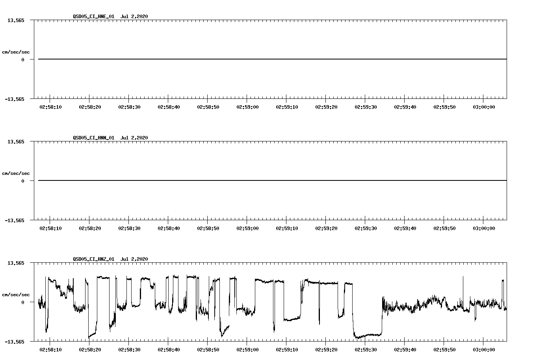Screen dimensions: 535x364
Task: Click the 03:00:00 time label on HNN axis
Action: point(484,228)
